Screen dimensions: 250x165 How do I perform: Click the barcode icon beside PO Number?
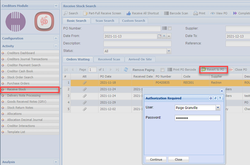tap(165, 29)
